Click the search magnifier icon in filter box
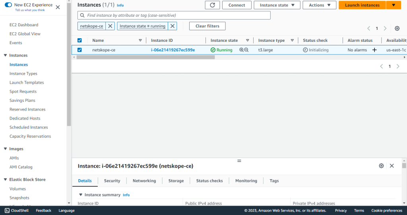407x215 pixels. point(82,16)
